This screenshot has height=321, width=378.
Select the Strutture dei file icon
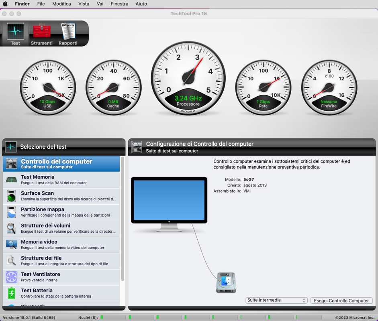point(11,261)
